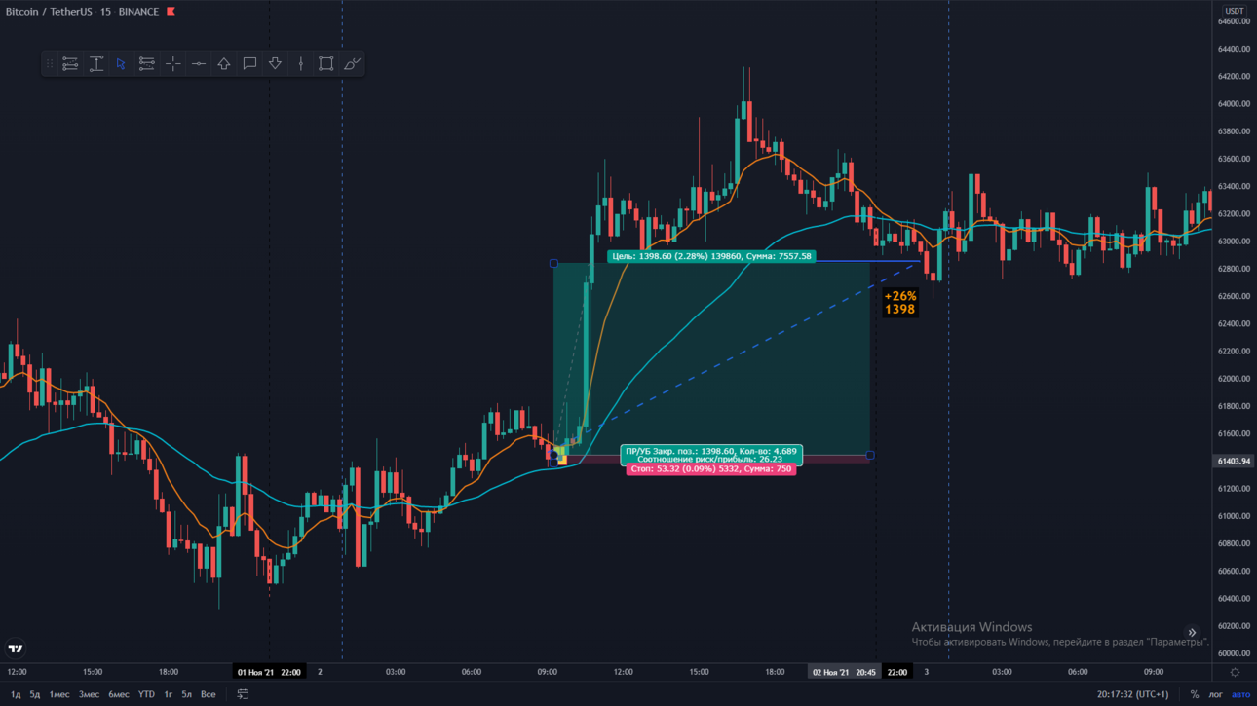Open chart settings gear icon

pos(1235,672)
